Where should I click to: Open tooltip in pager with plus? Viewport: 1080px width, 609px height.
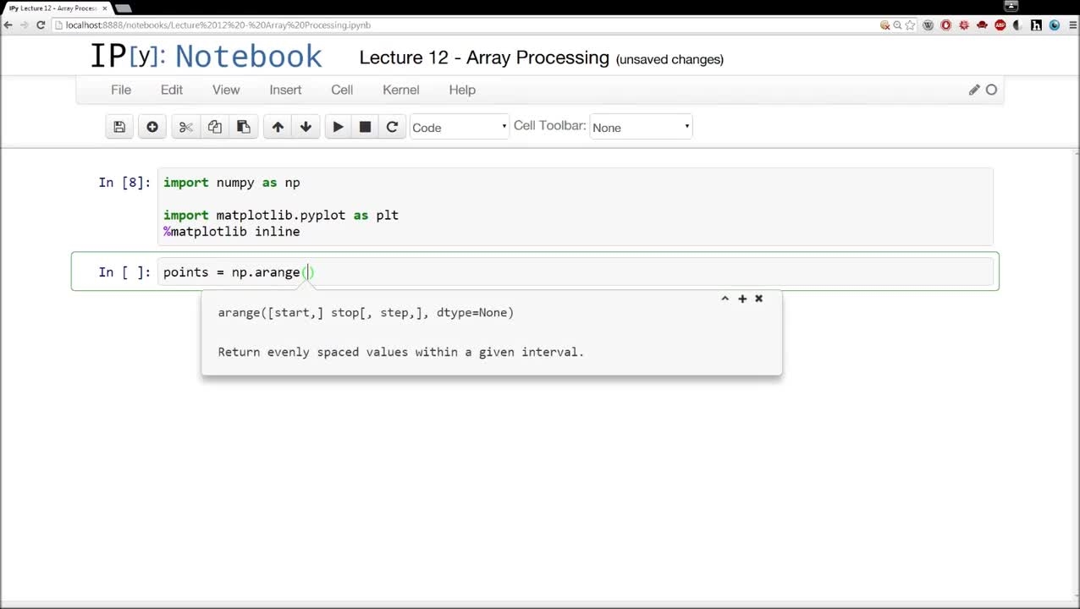742,299
